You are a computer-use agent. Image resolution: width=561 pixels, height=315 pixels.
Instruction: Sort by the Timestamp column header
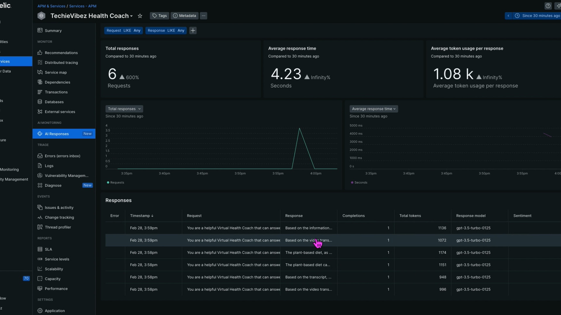[142, 216]
